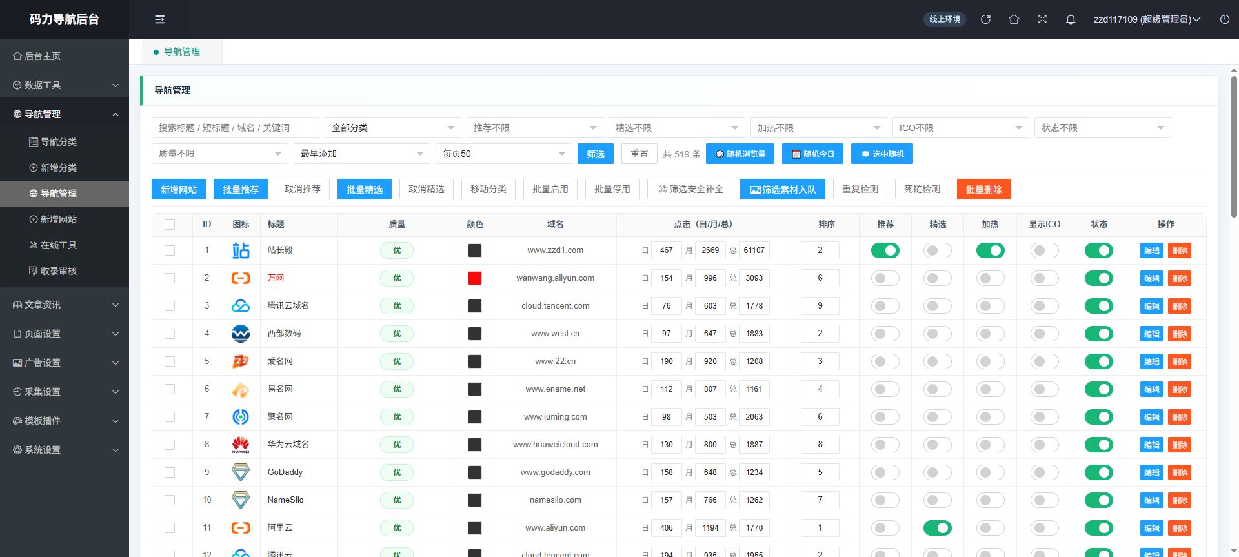This screenshot has height=557, width=1239.
Task: Click red color swatch for 万网
Action: [x=475, y=278]
